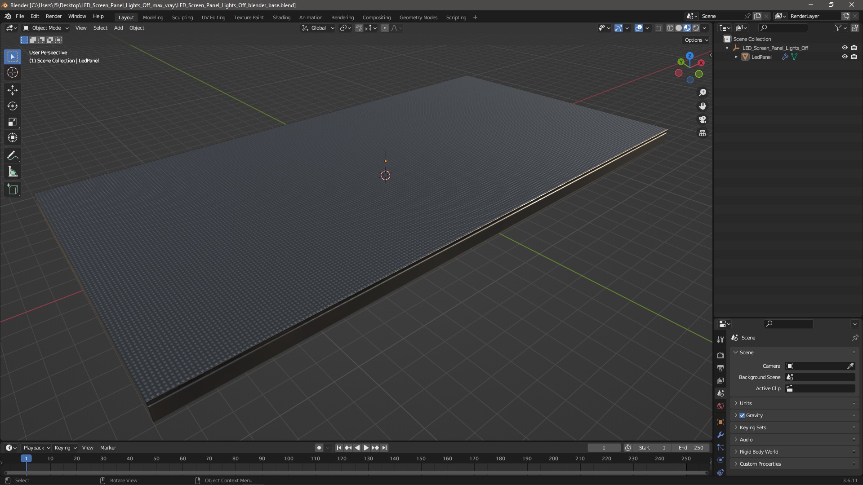Open the Options dropdown
Image resolution: width=863 pixels, height=485 pixels.
tap(696, 40)
